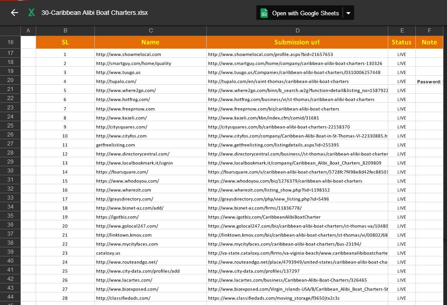
Task: Click the http://www.showmelocal.com name cell
Action: 150,55
